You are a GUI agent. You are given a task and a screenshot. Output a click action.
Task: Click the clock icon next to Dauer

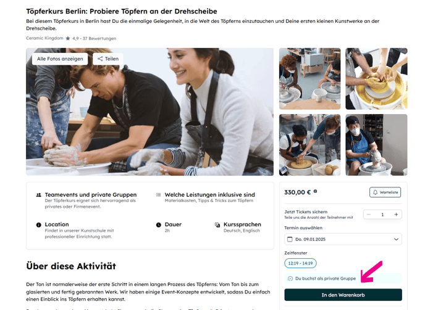[159, 225]
